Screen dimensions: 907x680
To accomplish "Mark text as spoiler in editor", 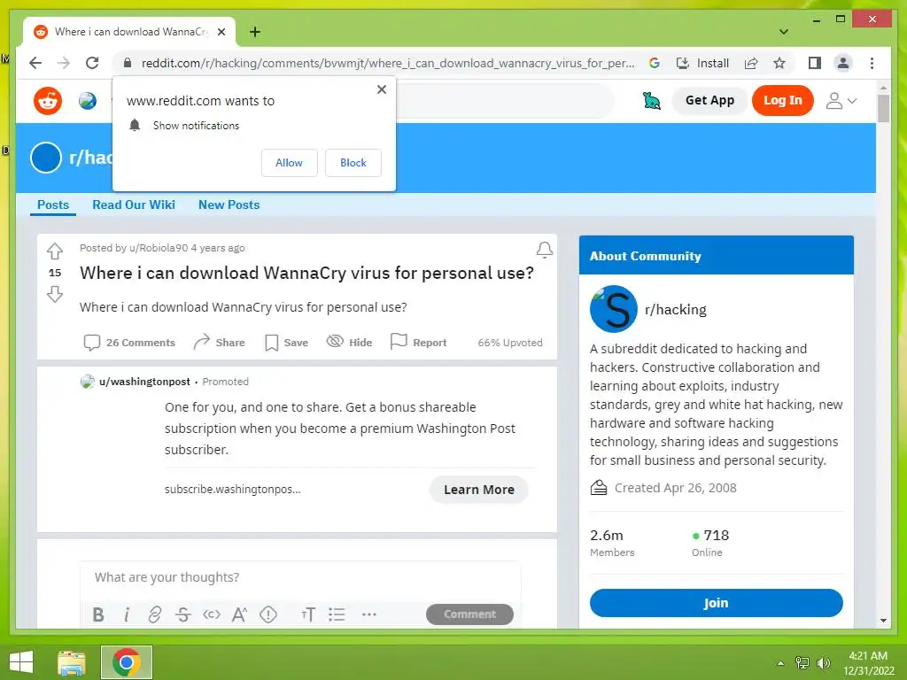I will coord(267,614).
